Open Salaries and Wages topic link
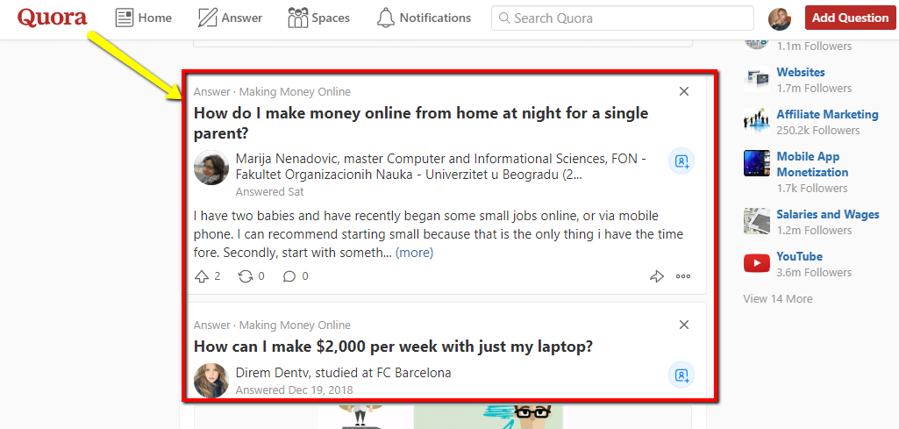Viewport: 899px width, 429px height. point(827,214)
